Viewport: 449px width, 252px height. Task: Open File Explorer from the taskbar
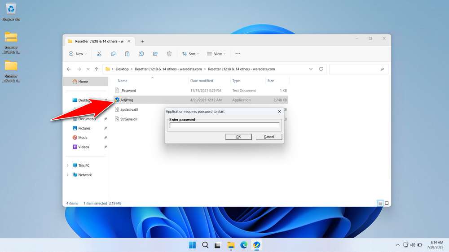pyautogui.click(x=231, y=245)
